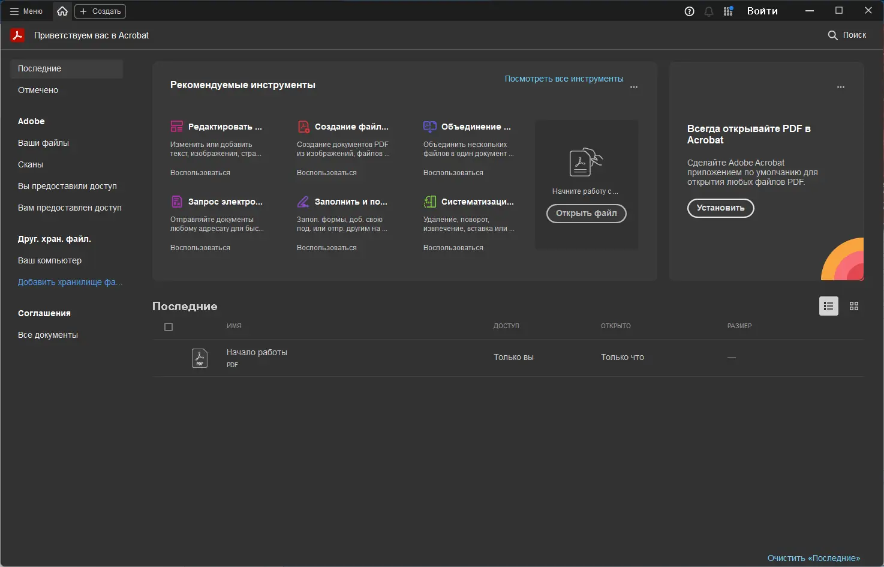The image size is (884, 567).
Task: Check the select-all box in Последние table
Action: pyautogui.click(x=169, y=327)
